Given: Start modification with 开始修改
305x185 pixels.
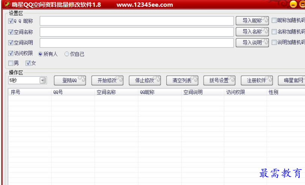Looking at the screenshot, I should [x=107, y=80].
